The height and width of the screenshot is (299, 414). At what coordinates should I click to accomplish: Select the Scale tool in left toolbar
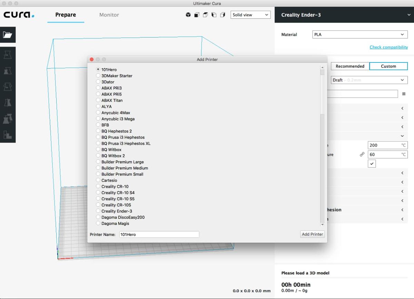(x=8, y=70)
